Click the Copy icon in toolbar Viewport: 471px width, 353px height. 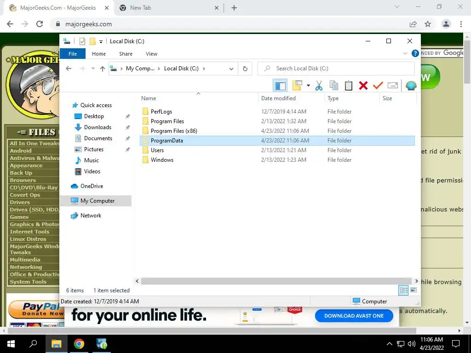click(334, 85)
